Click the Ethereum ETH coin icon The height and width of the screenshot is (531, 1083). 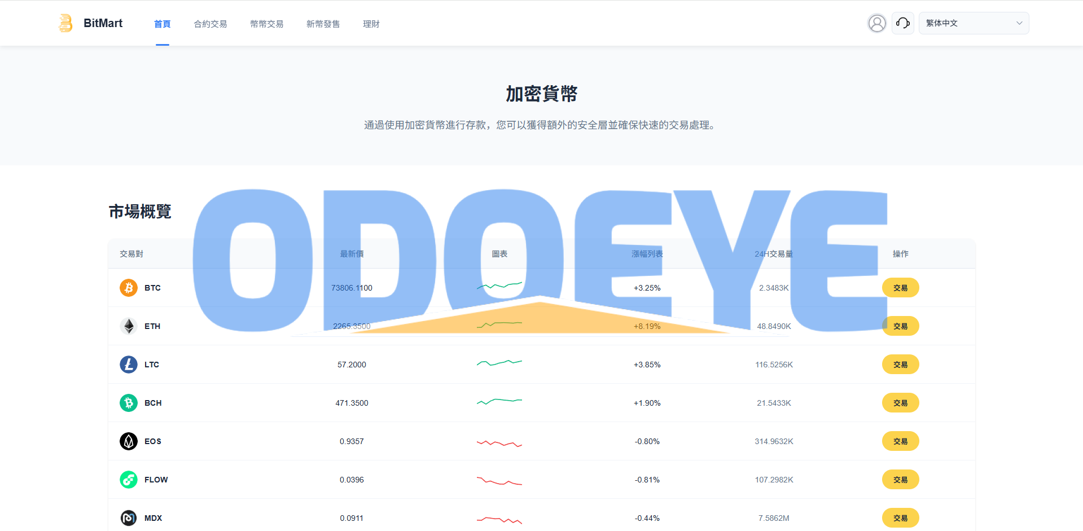click(129, 326)
